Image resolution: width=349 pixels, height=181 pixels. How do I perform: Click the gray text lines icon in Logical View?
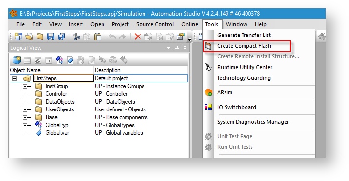coord(38,60)
